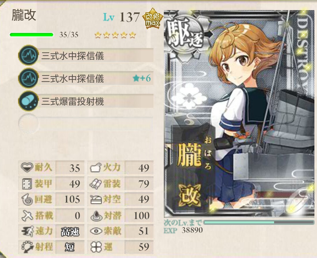Click the airplane icon next to 搭載
317x258 pixels.
click(x=27, y=216)
